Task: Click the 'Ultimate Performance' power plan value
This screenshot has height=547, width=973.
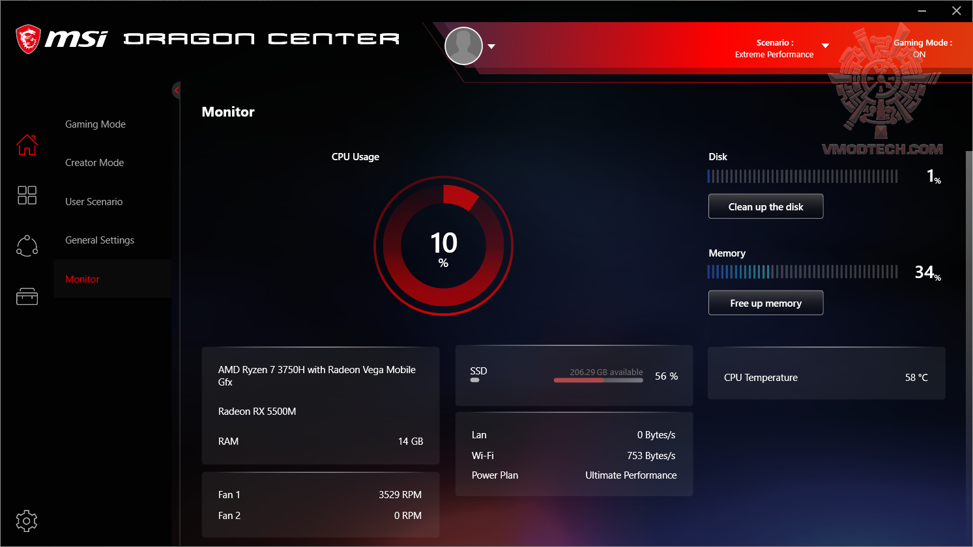Action: pos(631,475)
